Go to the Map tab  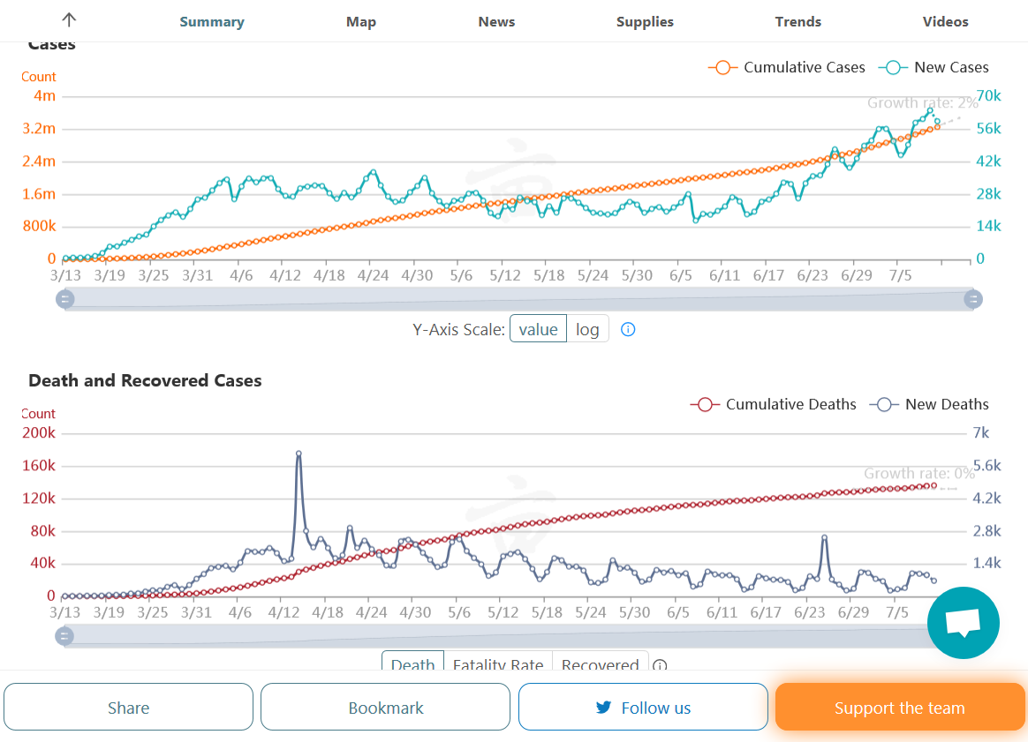pyautogui.click(x=361, y=22)
